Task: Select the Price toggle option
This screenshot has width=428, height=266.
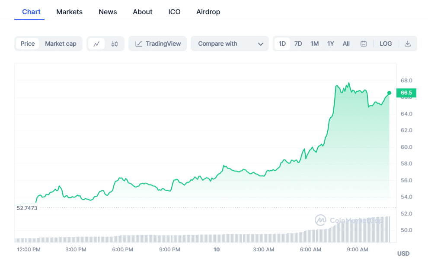Action: 28,44
